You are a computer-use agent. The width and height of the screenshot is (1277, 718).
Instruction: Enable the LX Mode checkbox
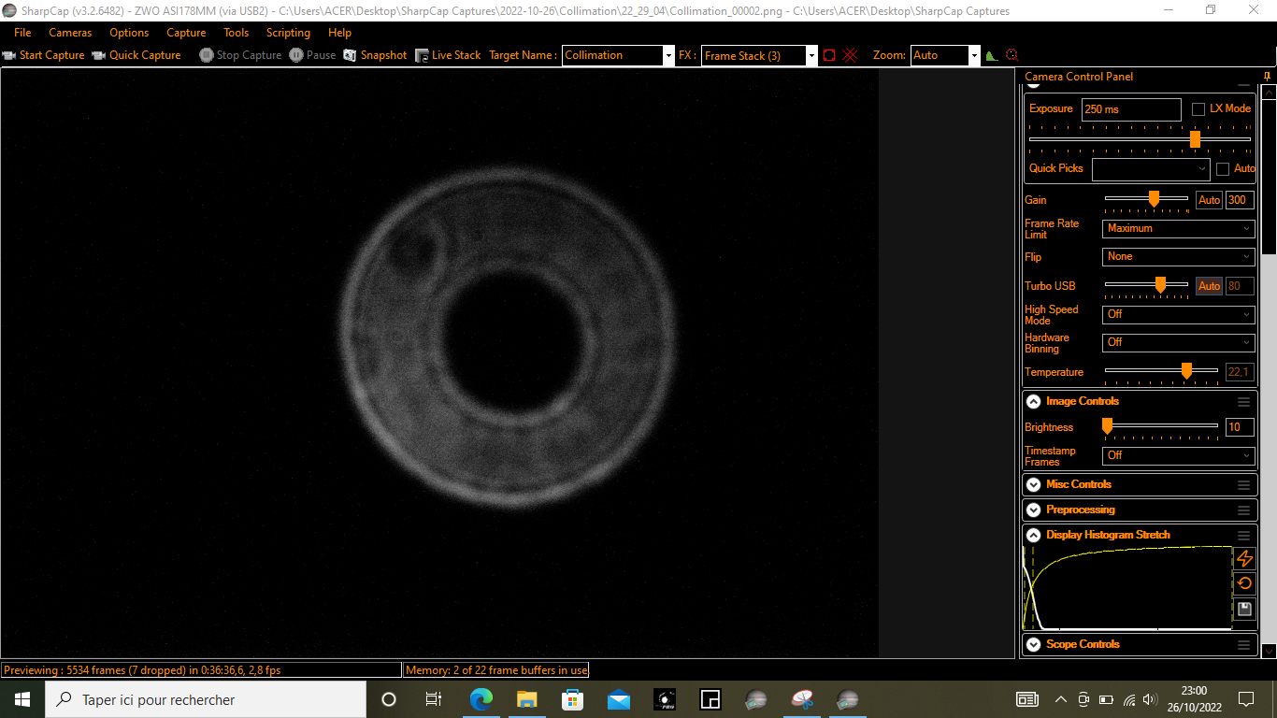click(x=1198, y=109)
